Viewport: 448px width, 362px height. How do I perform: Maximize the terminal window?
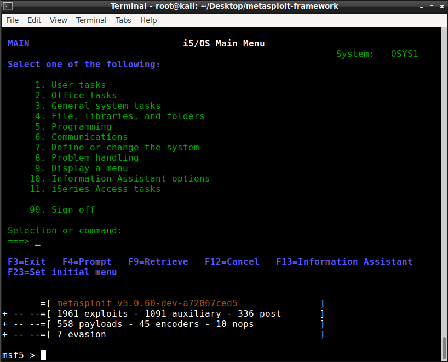432,7
